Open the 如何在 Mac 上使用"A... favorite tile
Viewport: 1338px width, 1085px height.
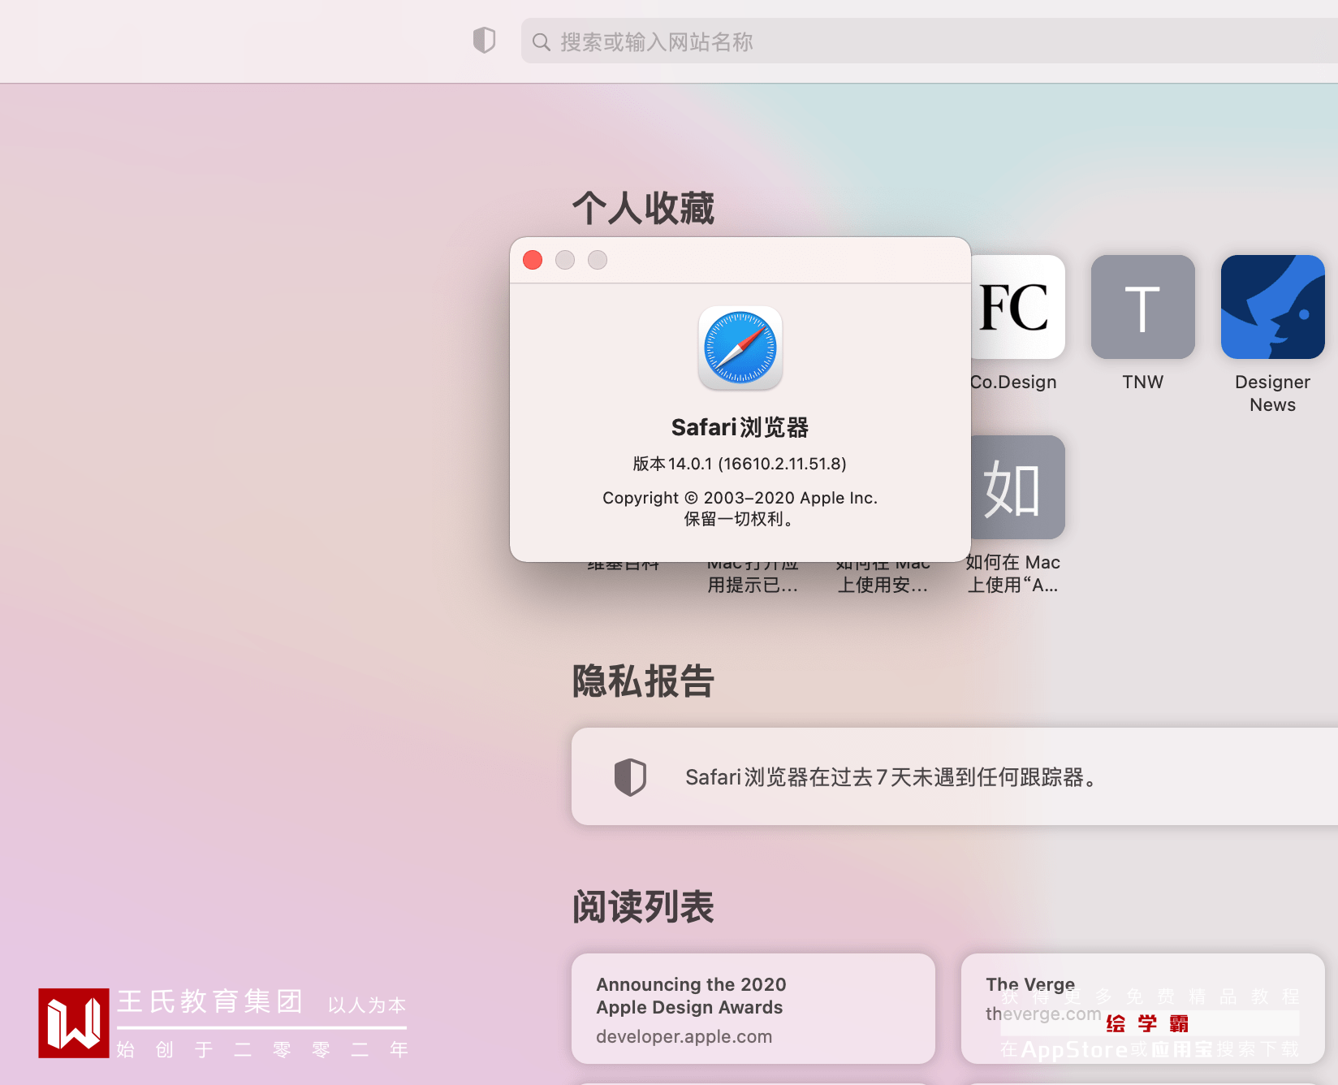pos(1018,487)
